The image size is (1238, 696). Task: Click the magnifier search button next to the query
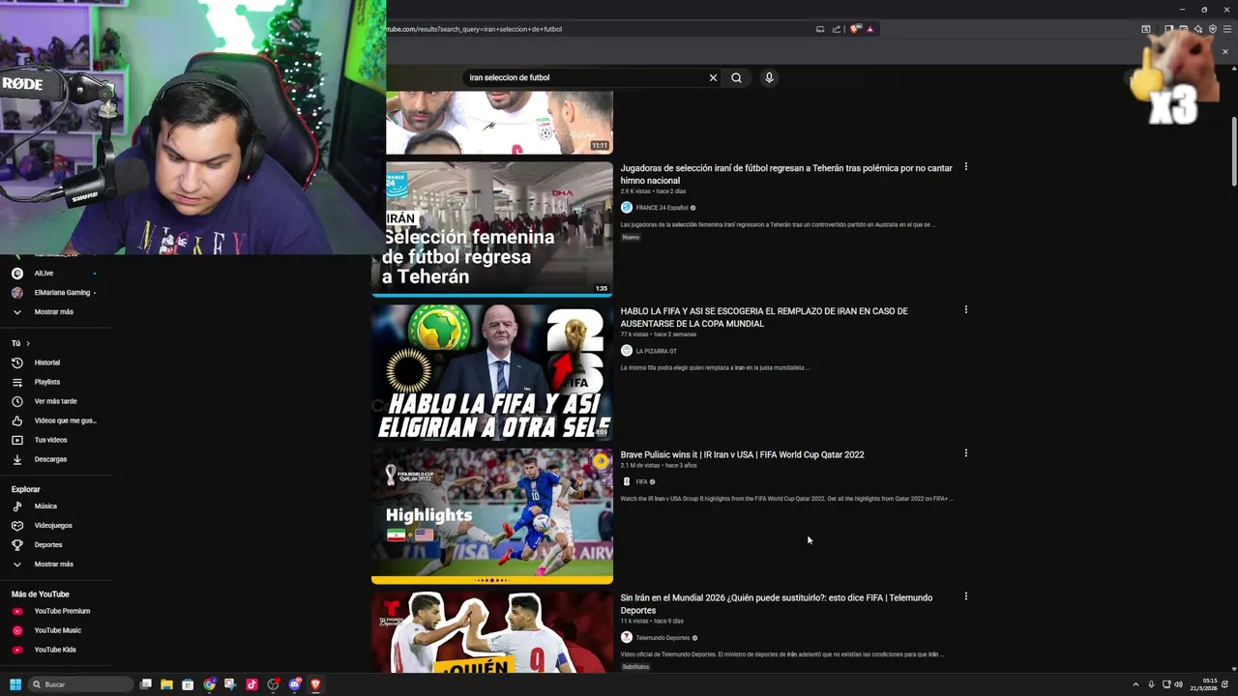click(736, 77)
